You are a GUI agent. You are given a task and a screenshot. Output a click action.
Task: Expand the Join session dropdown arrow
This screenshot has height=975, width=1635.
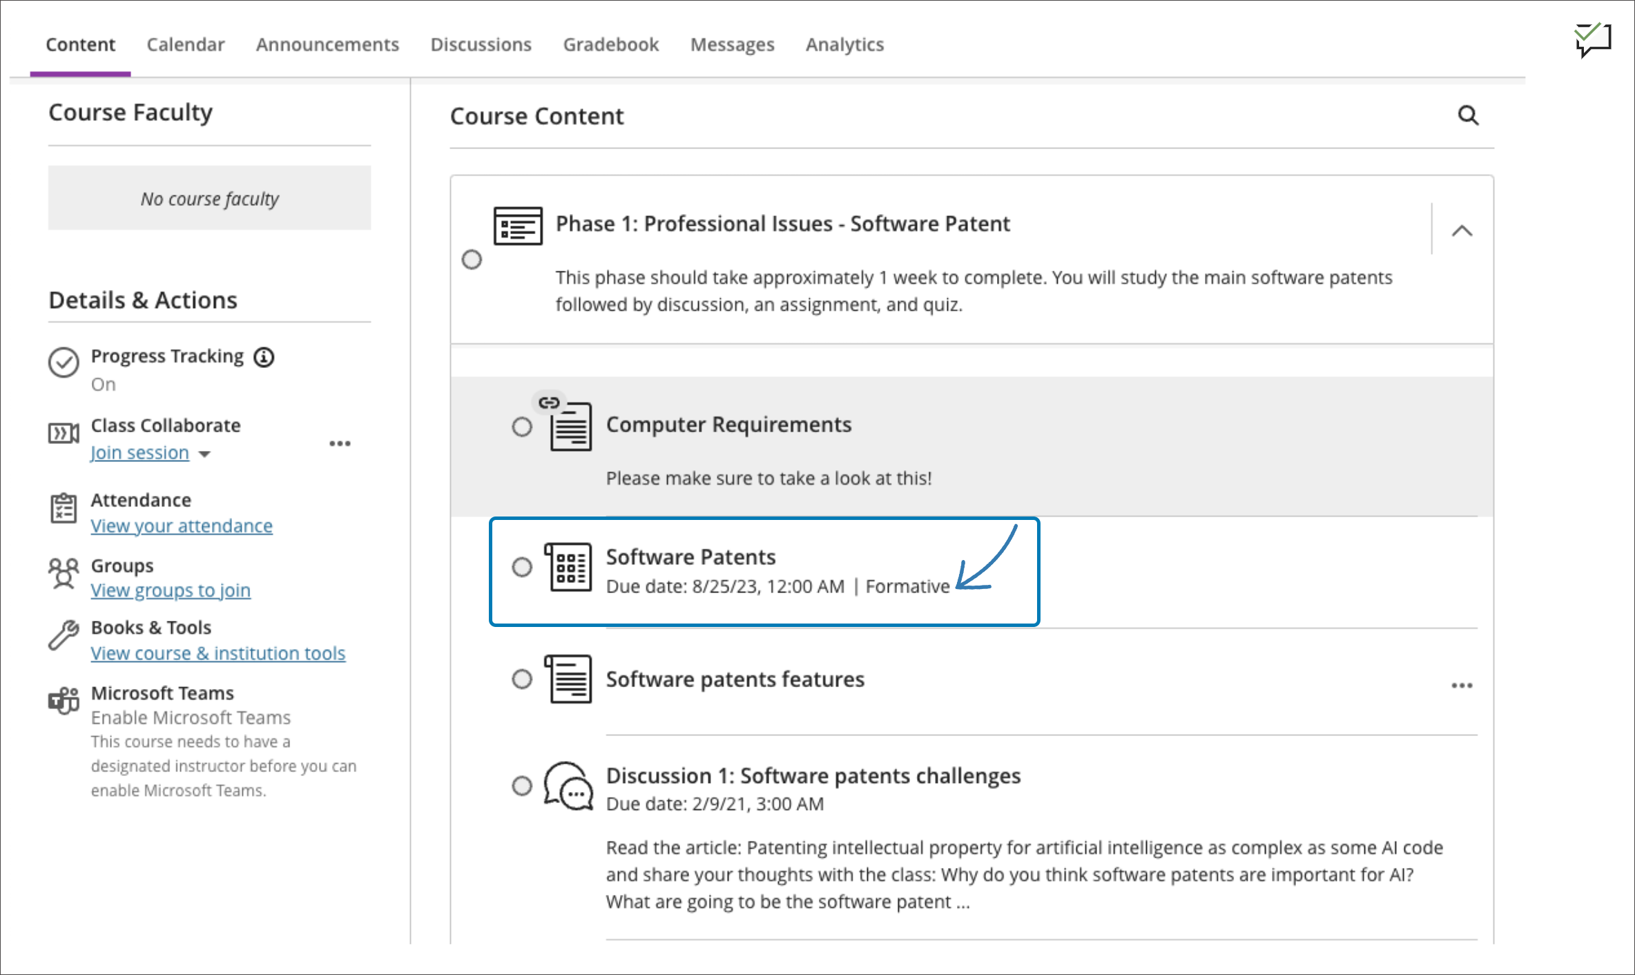click(x=204, y=454)
